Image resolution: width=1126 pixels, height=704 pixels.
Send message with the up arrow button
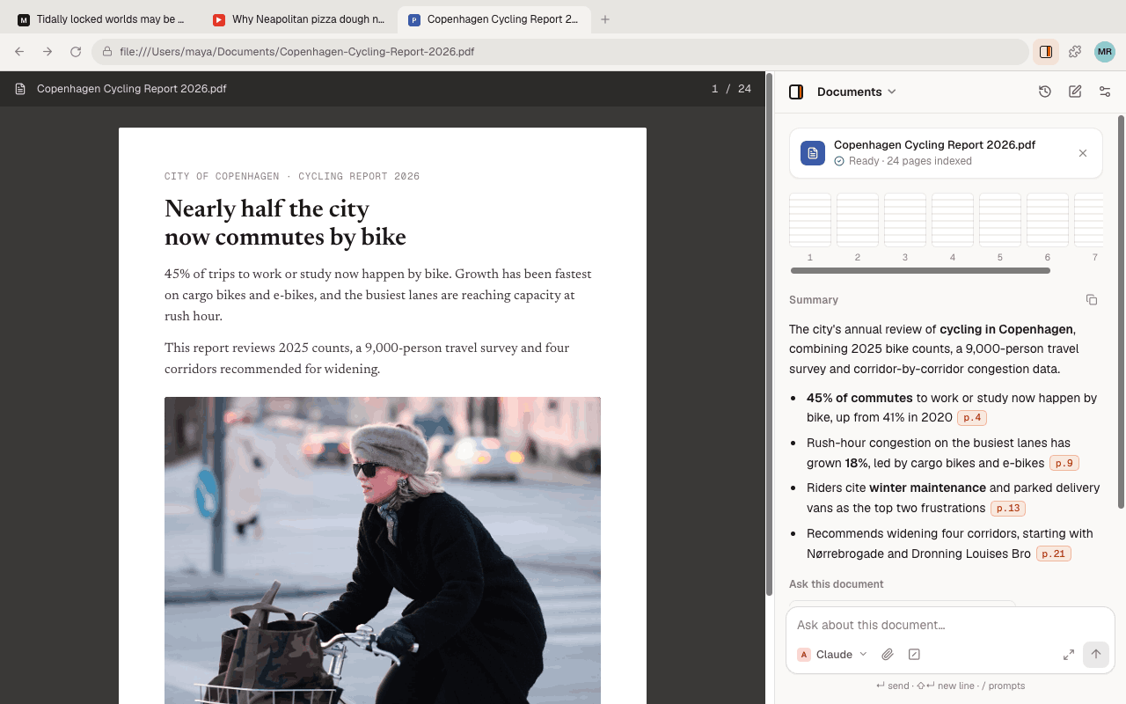pyautogui.click(x=1096, y=655)
